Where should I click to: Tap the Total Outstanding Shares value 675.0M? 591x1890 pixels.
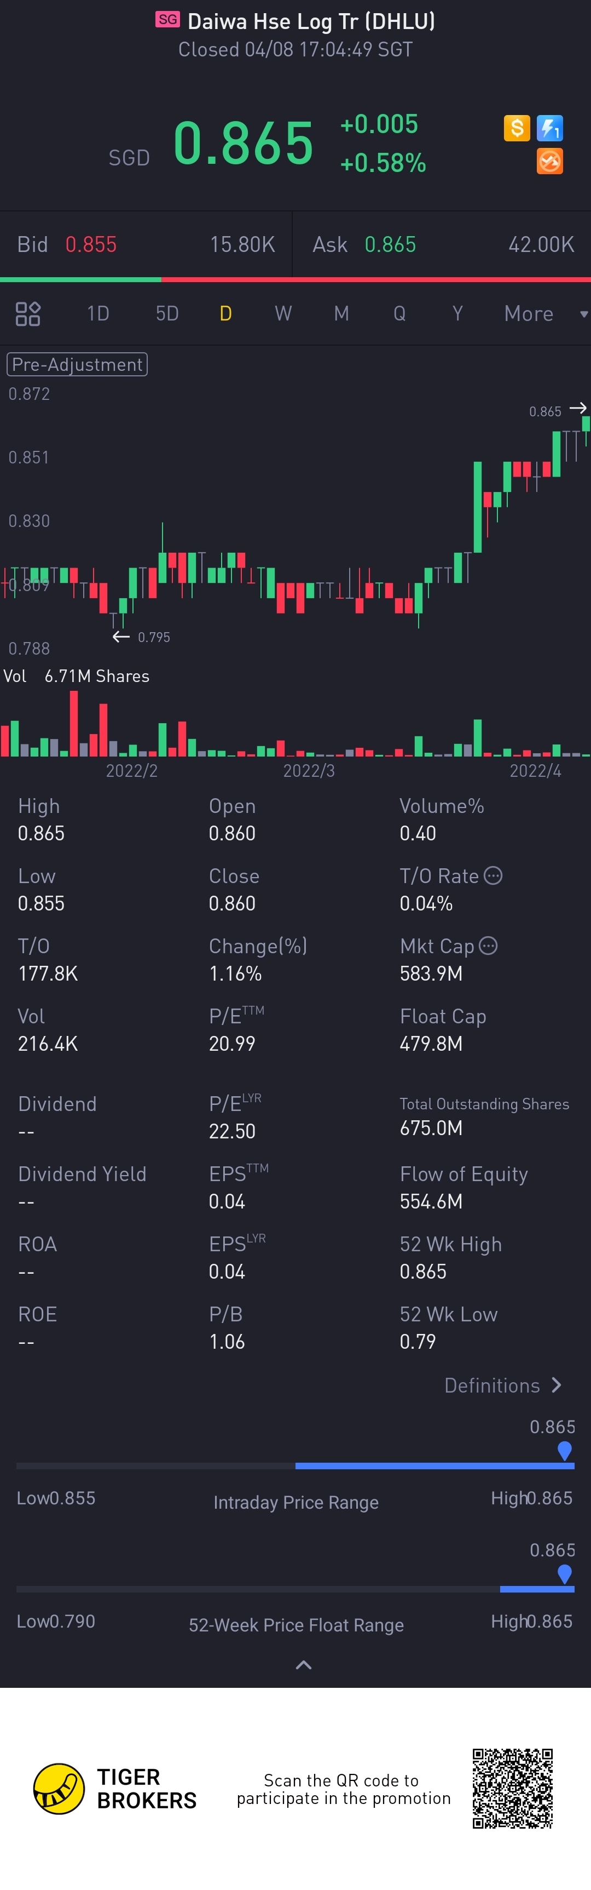click(x=431, y=1127)
